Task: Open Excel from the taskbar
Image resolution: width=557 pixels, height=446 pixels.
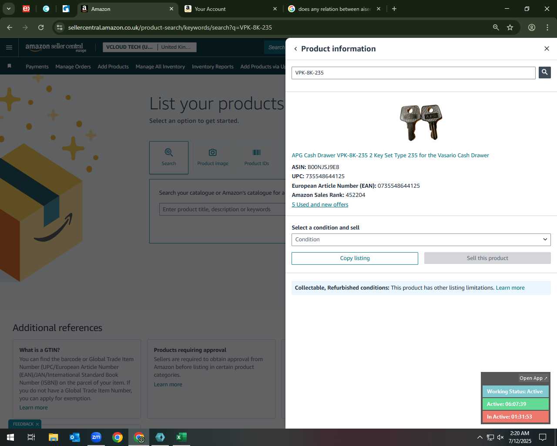Action: point(181,437)
